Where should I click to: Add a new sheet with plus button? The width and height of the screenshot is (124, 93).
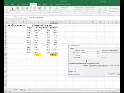pos(30,89)
